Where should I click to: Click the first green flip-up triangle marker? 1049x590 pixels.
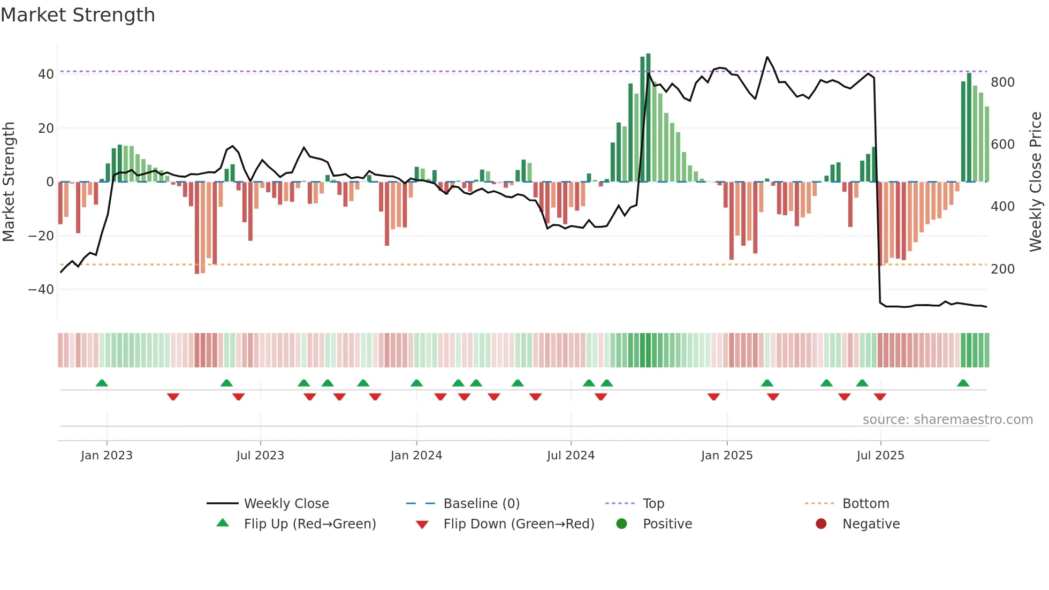click(x=102, y=383)
